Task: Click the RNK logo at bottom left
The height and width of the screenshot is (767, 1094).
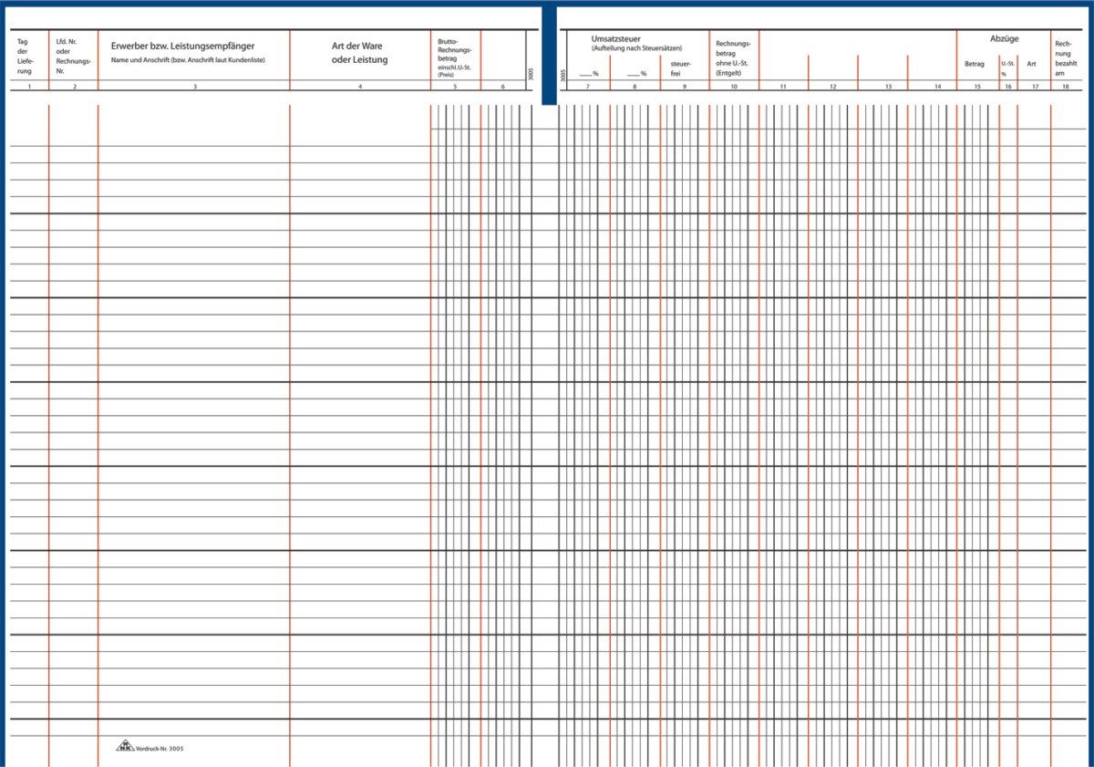Action: [x=124, y=745]
